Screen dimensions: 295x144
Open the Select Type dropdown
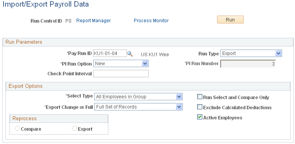(x=138, y=97)
